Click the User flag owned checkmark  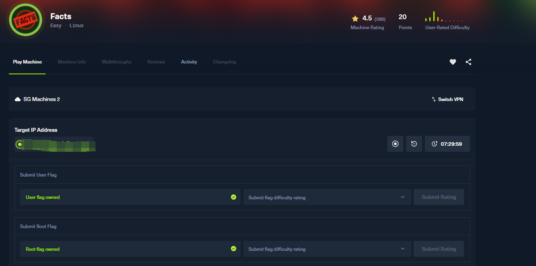[233, 197]
